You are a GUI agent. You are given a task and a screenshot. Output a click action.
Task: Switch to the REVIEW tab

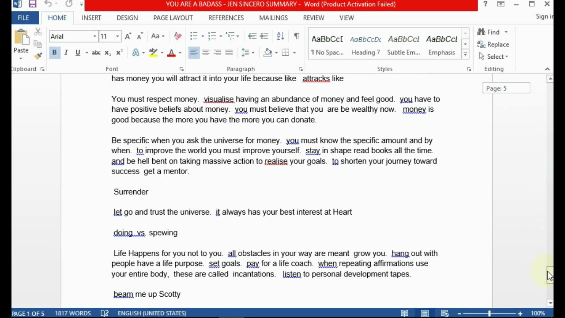coord(314,18)
